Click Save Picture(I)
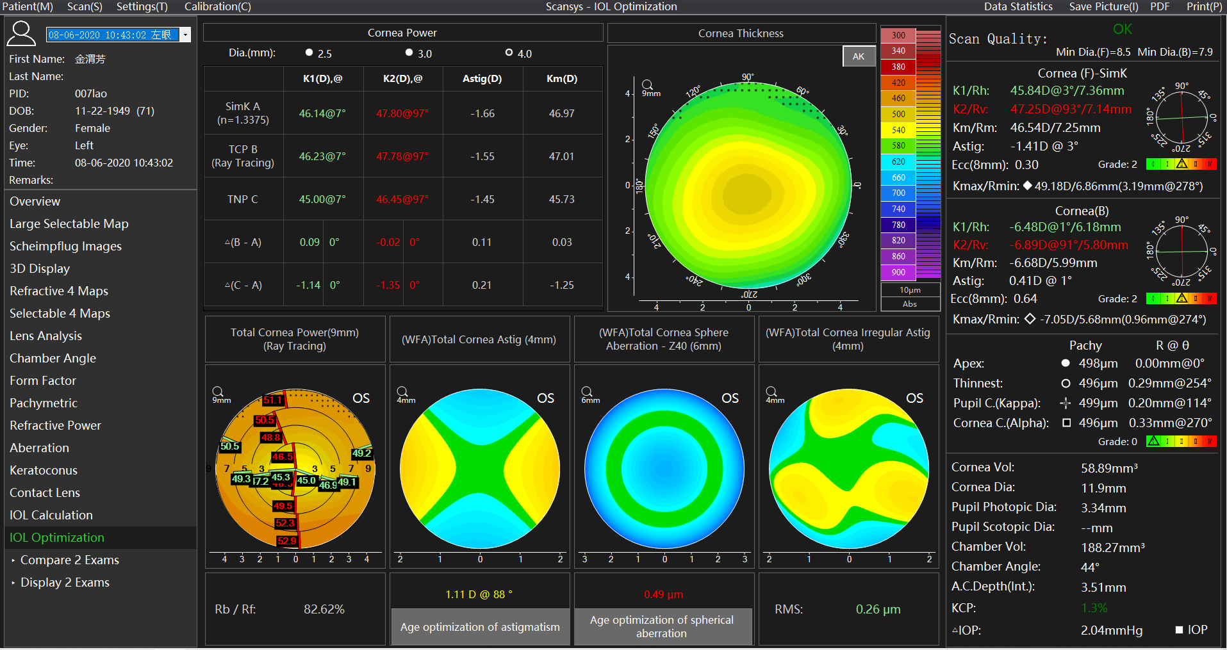Image resolution: width=1227 pixels, height=650 pixels. point(1103,6)
